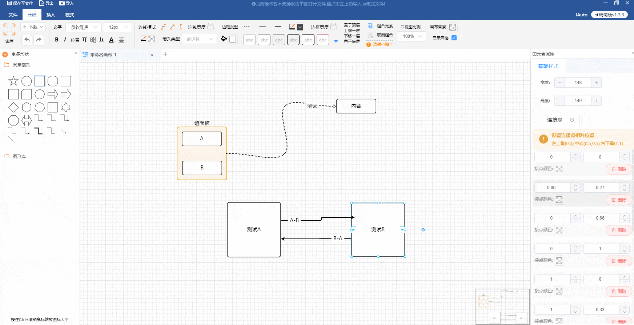
Task: Click the fullscreen (全屏) icon
Action: click(x=9, y=29)
